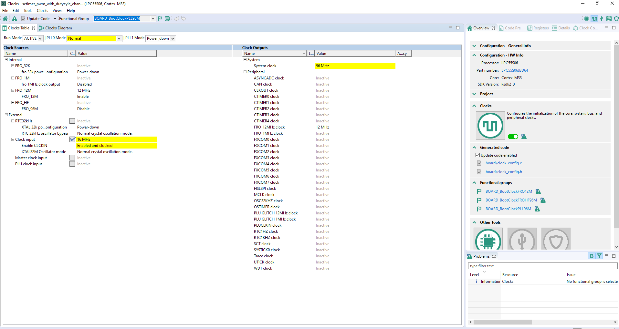Viewport: 619px width, 329px height.
Task: Uncheck the Clock input checkbox
Action: coord(72,139)
